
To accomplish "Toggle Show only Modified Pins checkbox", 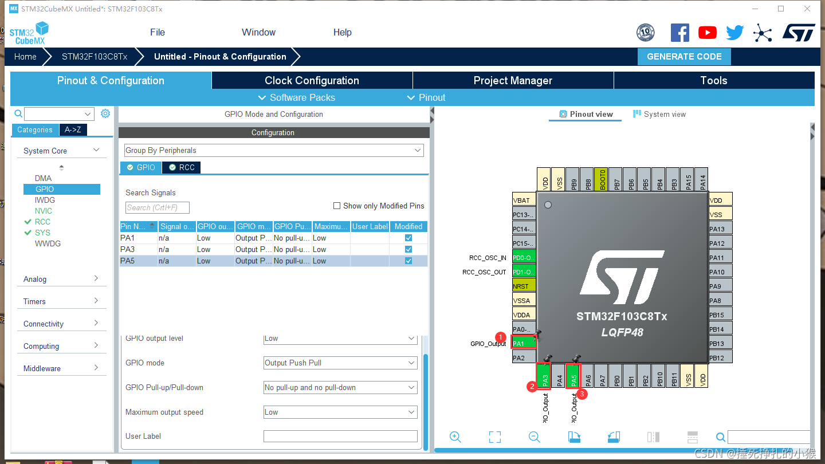I will point(337,206).
